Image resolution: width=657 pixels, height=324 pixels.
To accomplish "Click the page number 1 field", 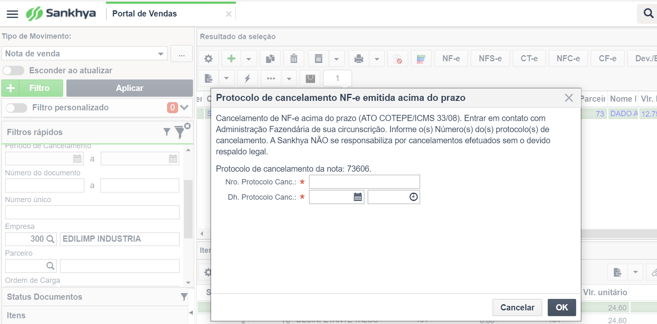I will [337, 78].
